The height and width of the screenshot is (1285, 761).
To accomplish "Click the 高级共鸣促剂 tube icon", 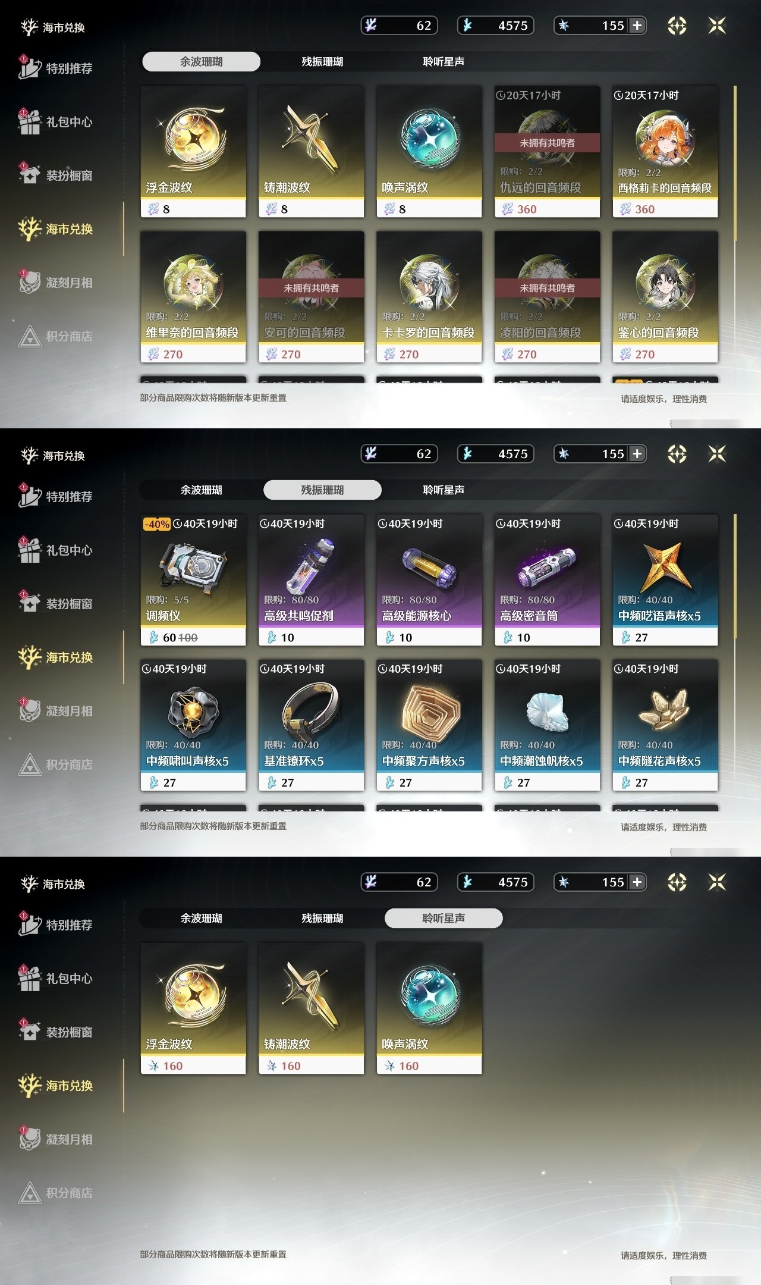I will [311, 565].
